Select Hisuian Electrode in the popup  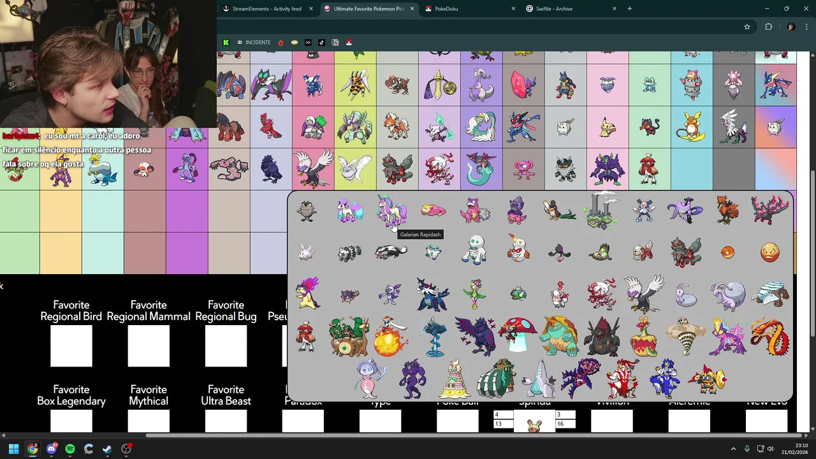pyautogui.click(x=770, y=252)
